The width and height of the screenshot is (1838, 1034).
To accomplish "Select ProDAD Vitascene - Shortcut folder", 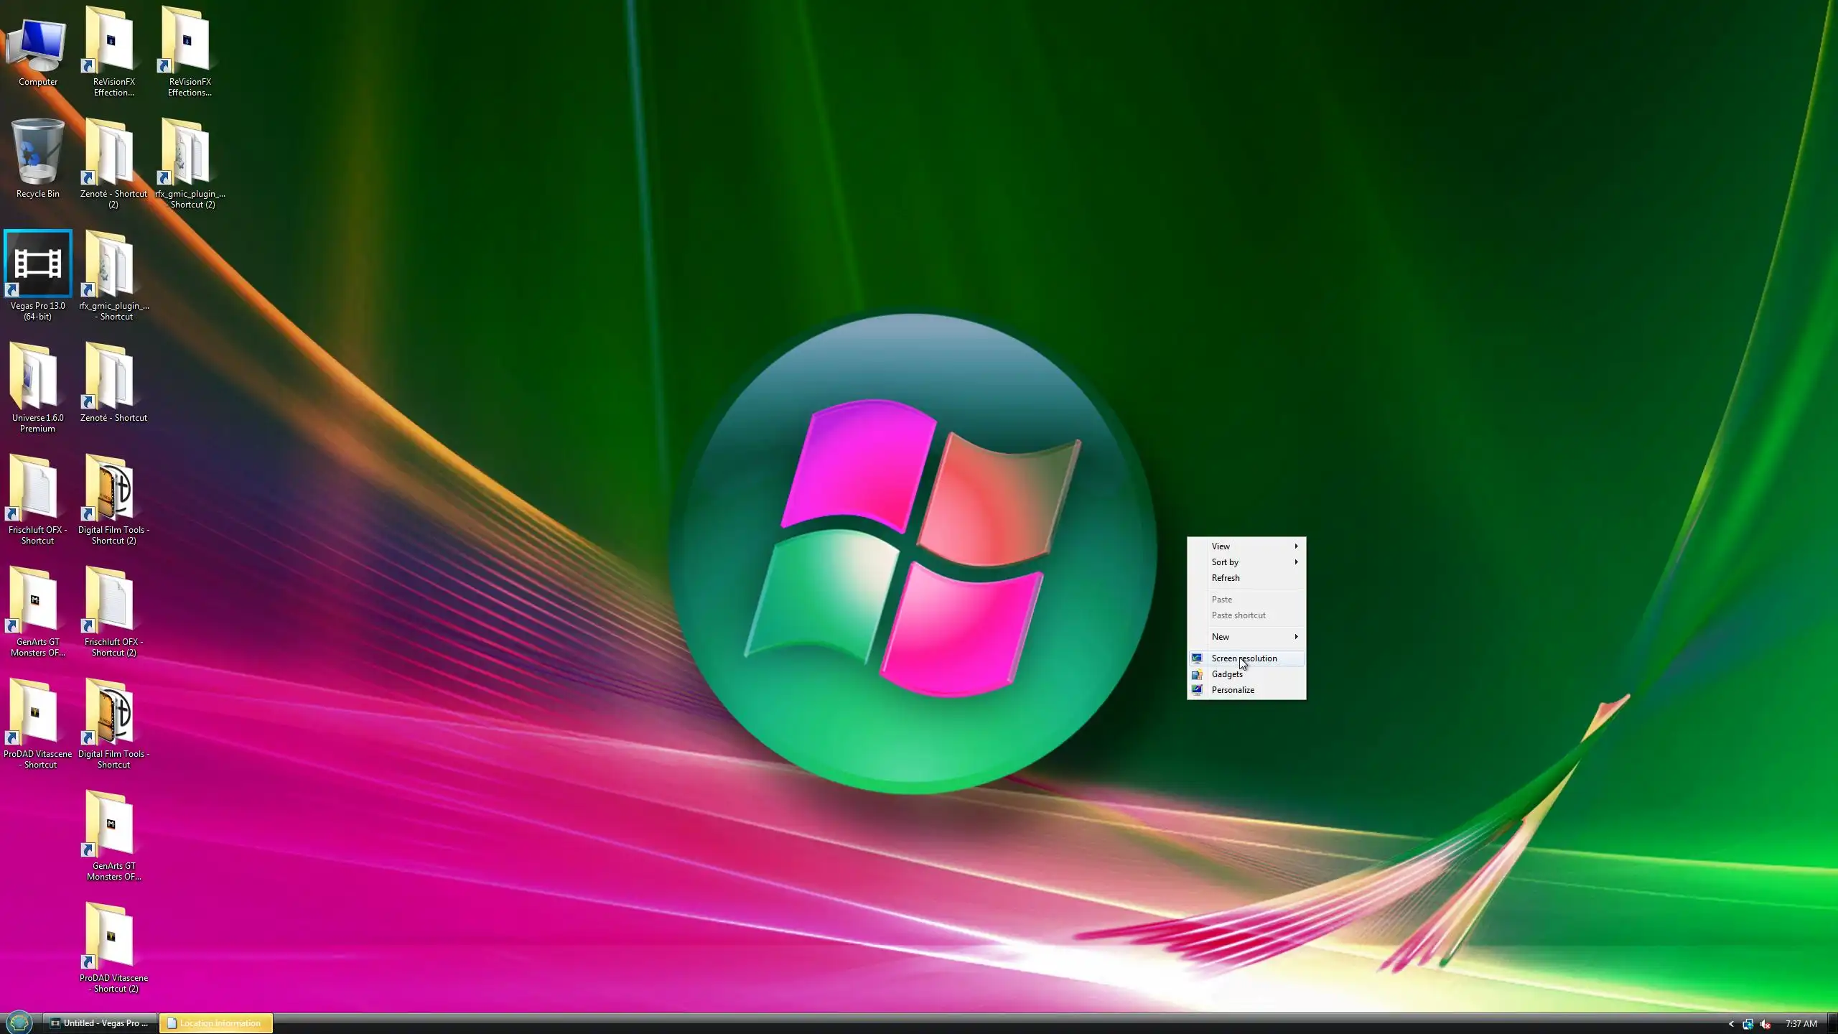I will (36, 714).
